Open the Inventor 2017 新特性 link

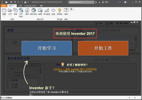[x=75, y=69]
